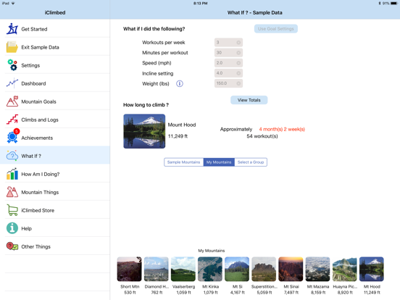The image size is (400, 300).
Task: Click the Mountain Things icon
Action: [x=12, y=192]
